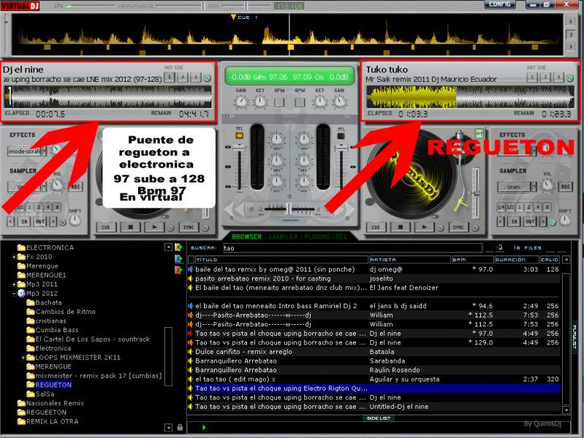The height and width of the screenshot is (438, 584).
Task: Set left deck hot cue 1
Action: pyautogui.click(x=169, y=77)
